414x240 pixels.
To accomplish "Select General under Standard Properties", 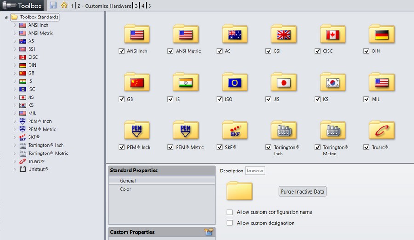I will (162, 181).
